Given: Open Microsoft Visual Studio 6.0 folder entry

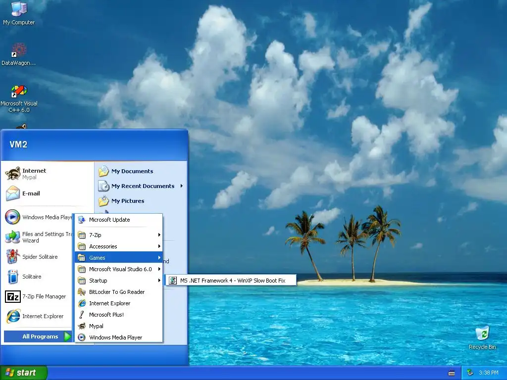Looking at the screenshot, I should pos(119,269).
